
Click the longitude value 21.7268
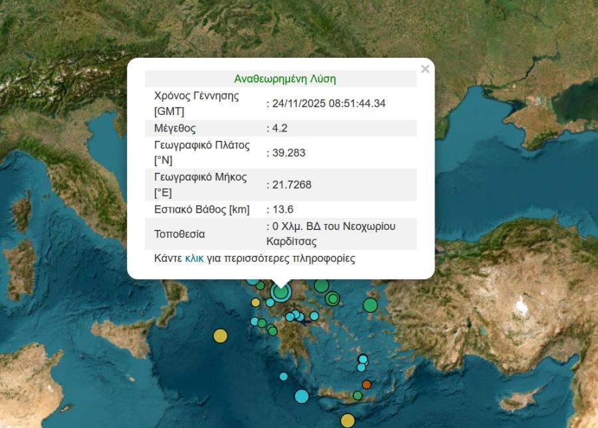pyautogui.click(x=292, y=185)
